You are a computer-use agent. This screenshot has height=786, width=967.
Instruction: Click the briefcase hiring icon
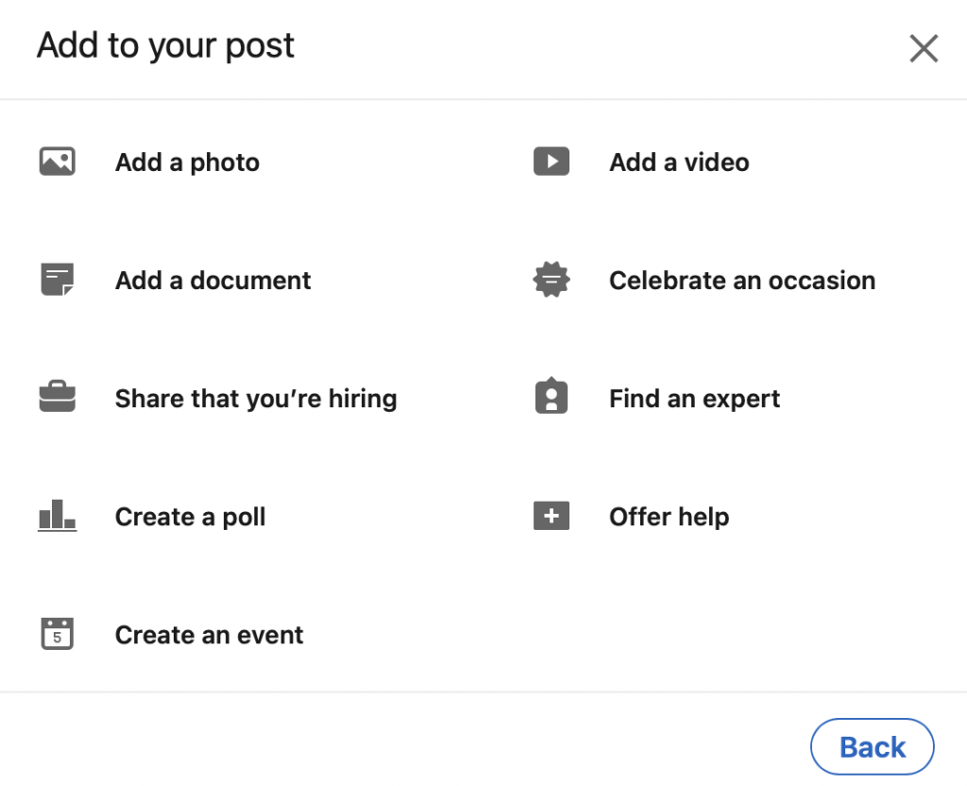(57, 398)
